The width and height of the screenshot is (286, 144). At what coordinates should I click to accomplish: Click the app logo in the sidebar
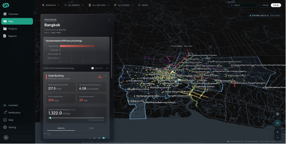[6, 5]
